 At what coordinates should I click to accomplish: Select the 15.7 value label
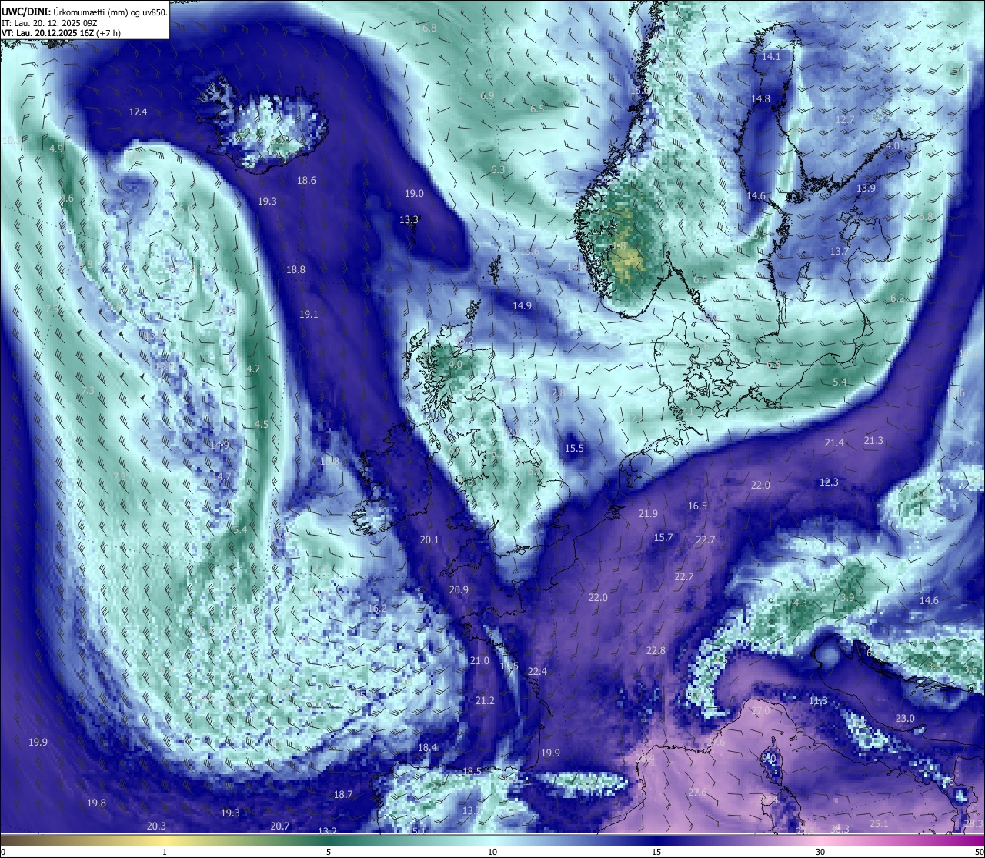pyautogui.click(x=663, y=538)
